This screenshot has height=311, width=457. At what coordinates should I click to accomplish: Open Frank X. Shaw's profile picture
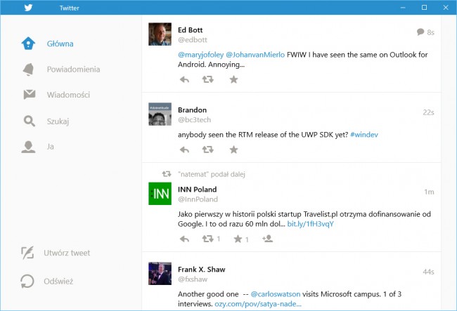coord(160,274)
